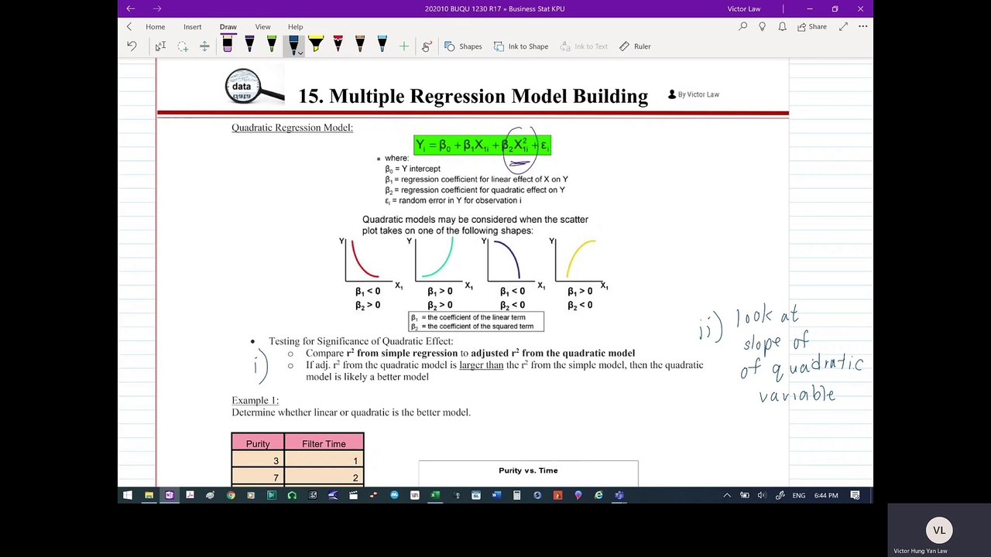Click the underlined words 'larger than'
Viewport: 991px width, 557px height.
(481, 365)
